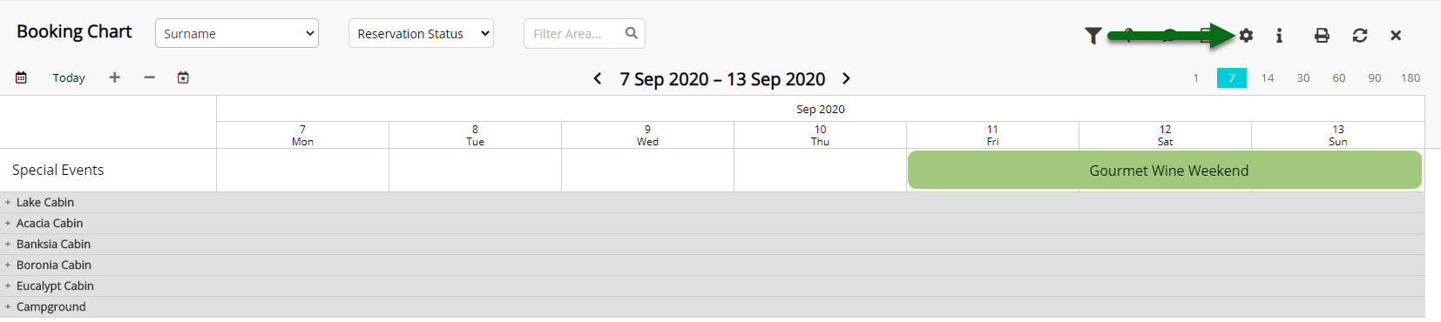Select the 180 day view
This screenshot has width=1441, height=322.
(x=1411, y=77)
